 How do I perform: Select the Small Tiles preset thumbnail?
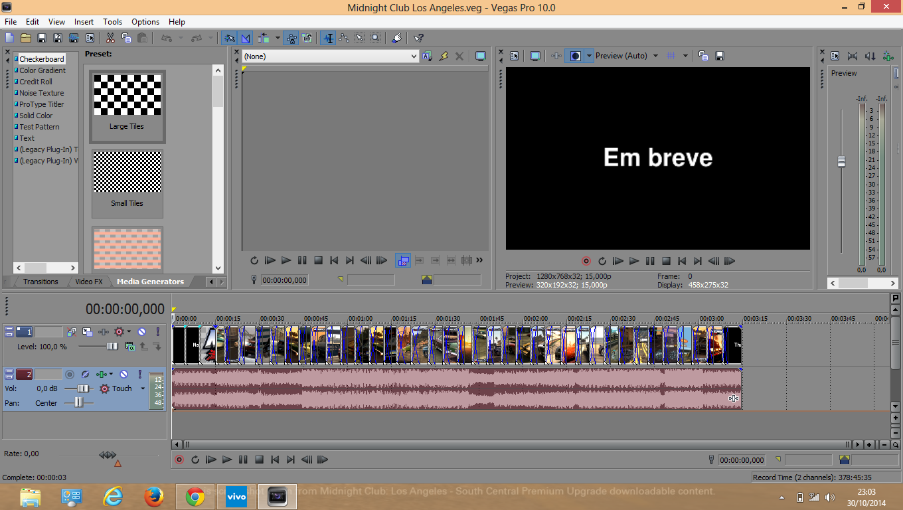click(x=127, y=171)
